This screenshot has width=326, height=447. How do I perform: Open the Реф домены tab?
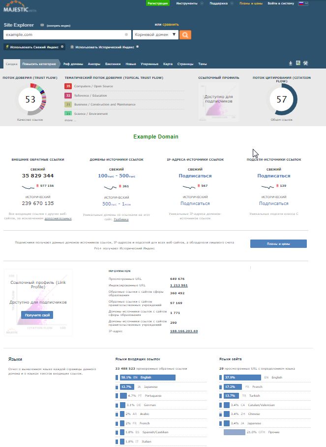(73, 64)
